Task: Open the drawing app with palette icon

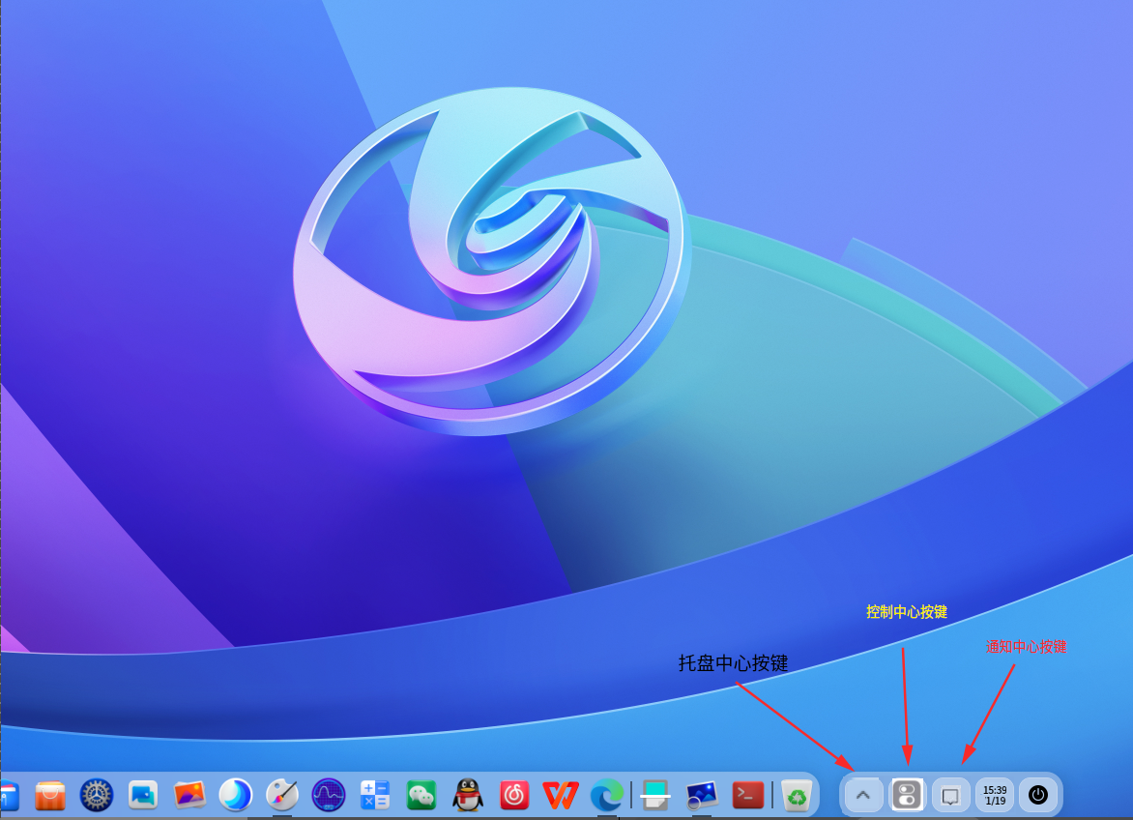Action: pos(281,795)
